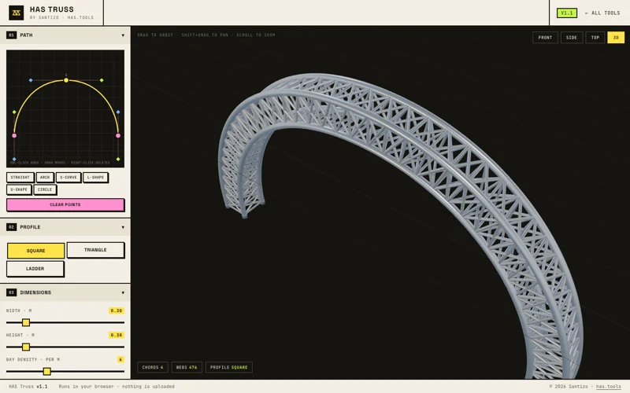630x393 pixels.
Task: Select the blue handle above the right pink endpoint
Action: [x=118, y=112]
